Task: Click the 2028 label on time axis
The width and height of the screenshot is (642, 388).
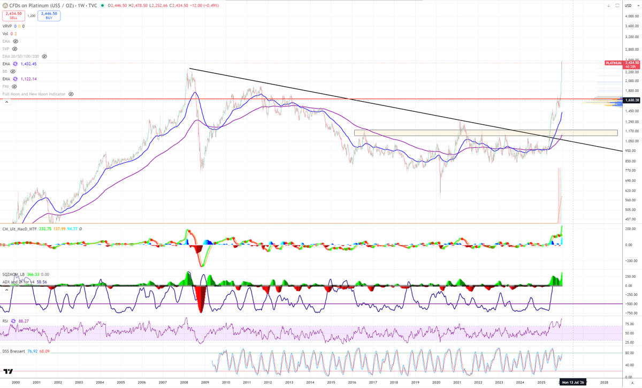Action: (604, 382)
